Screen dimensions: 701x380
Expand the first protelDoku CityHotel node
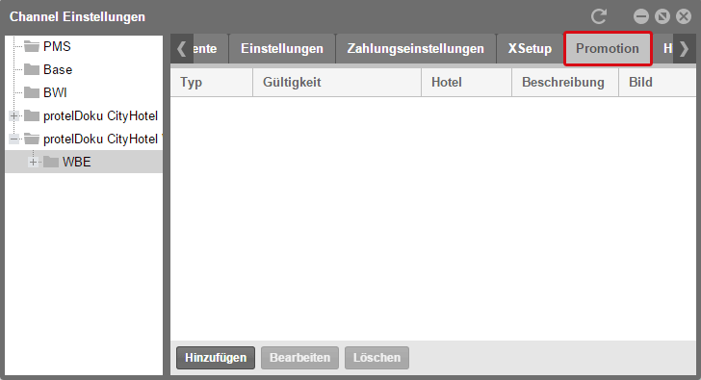pos(13,115)
